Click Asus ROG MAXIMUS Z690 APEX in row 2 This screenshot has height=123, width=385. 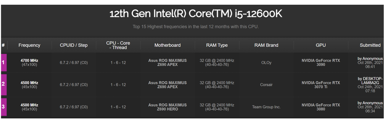[168, 85]
